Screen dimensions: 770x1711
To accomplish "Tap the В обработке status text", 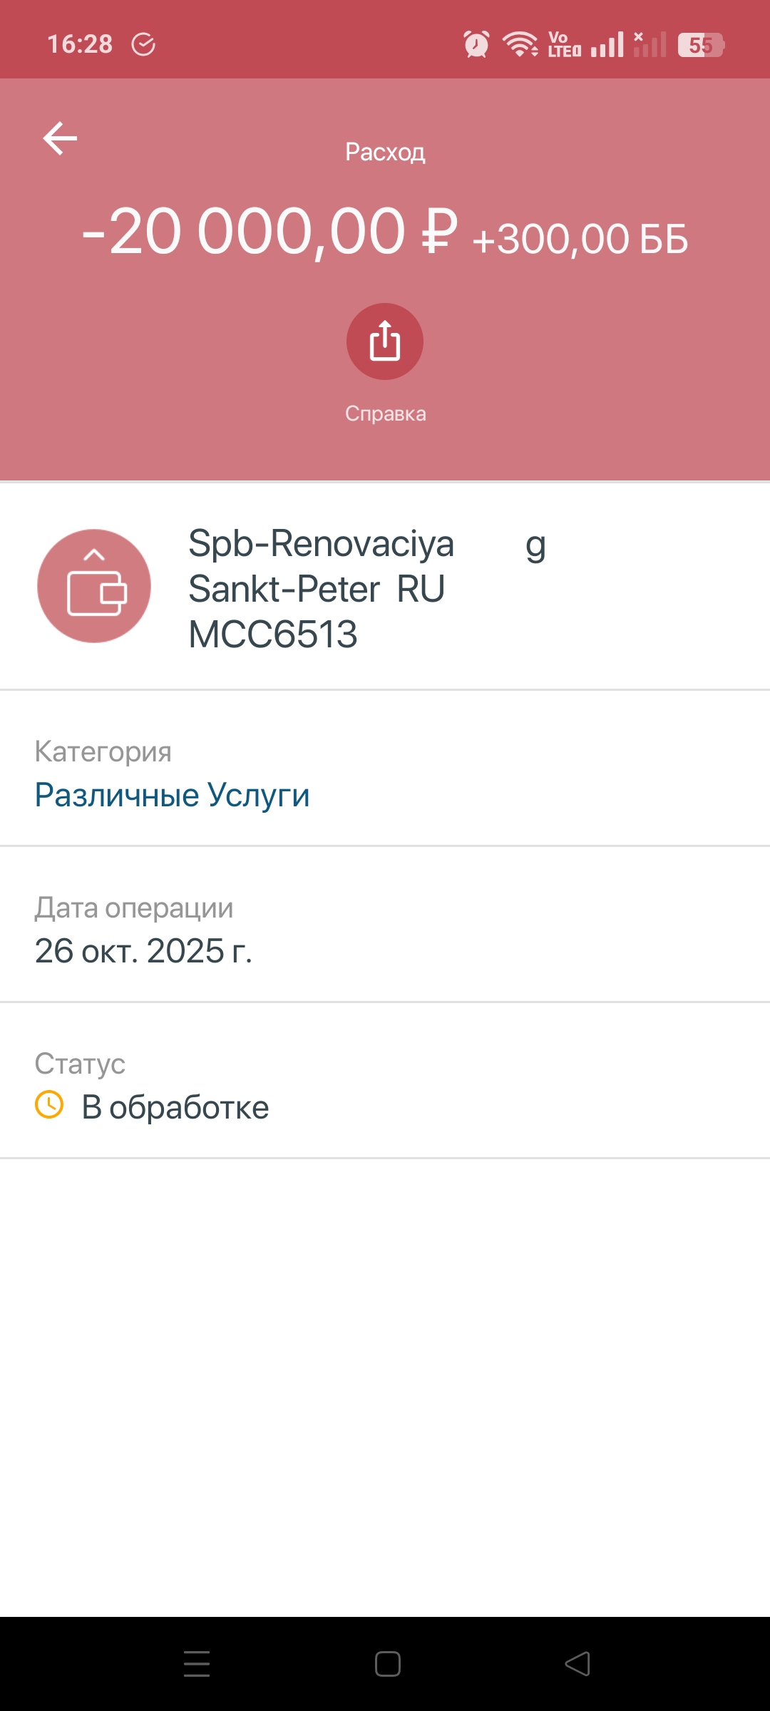I will [175, 1107].
